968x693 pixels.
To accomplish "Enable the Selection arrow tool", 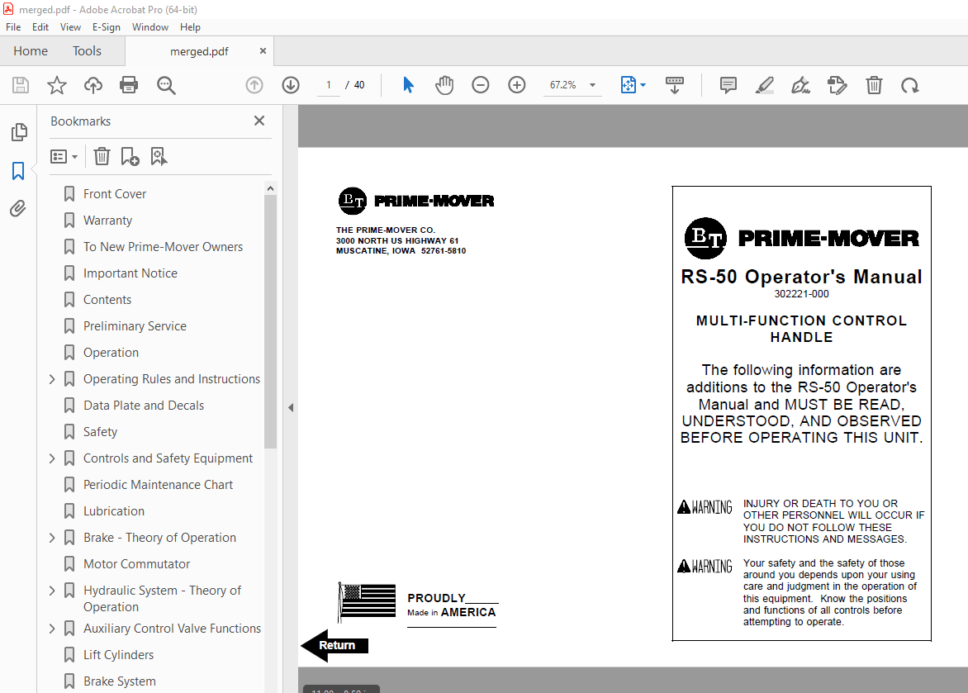I will click(x=407, y=85).
